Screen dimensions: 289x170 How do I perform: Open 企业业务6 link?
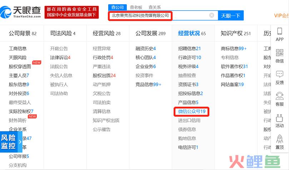click(x=146, y=67)
